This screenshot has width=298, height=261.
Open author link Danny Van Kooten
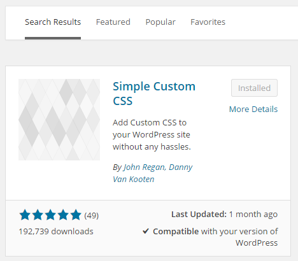coord(152,173)
